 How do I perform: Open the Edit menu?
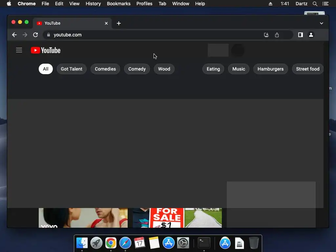tap(59, 4)
